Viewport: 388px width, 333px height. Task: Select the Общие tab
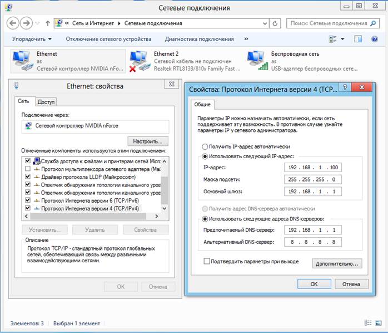(202, 104)
